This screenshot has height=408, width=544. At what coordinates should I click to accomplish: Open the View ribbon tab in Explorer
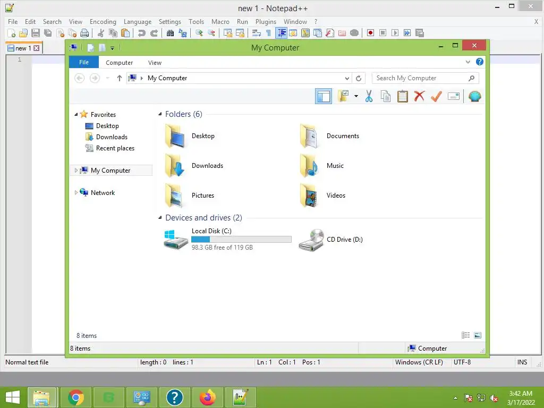pyautogui.click(x=155, y=63)
